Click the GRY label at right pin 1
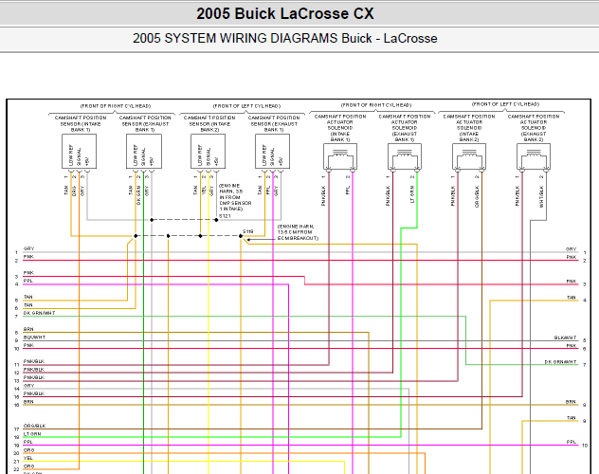The height and width of the screenshot is (474, 599). (x=572, y=249)
